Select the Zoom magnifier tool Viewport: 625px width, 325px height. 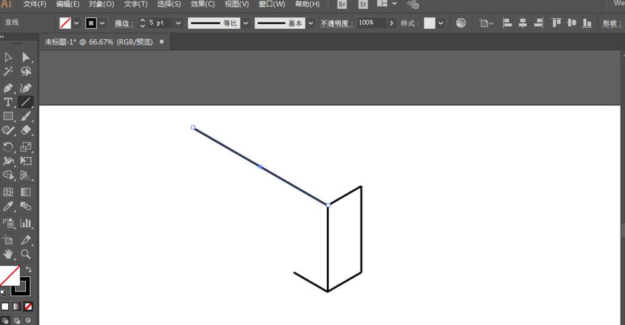click(26, 254)
